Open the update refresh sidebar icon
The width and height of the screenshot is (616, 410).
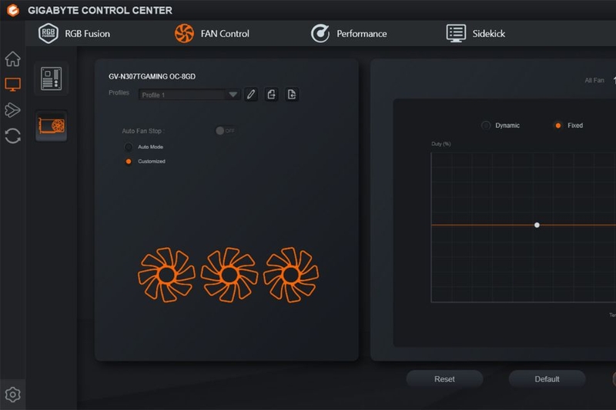[x=12, y=135]
